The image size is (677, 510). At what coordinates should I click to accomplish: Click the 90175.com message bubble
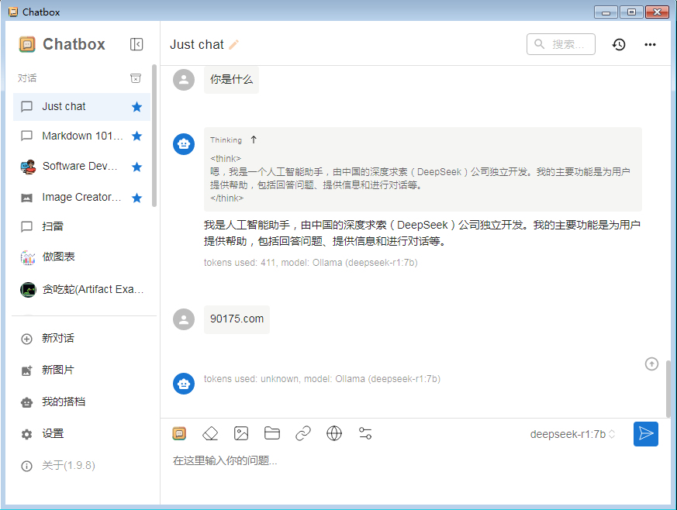237,319
